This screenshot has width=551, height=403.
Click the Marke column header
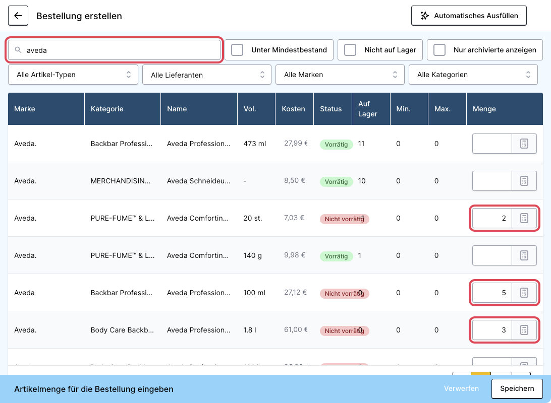click(x=46, y=109)
